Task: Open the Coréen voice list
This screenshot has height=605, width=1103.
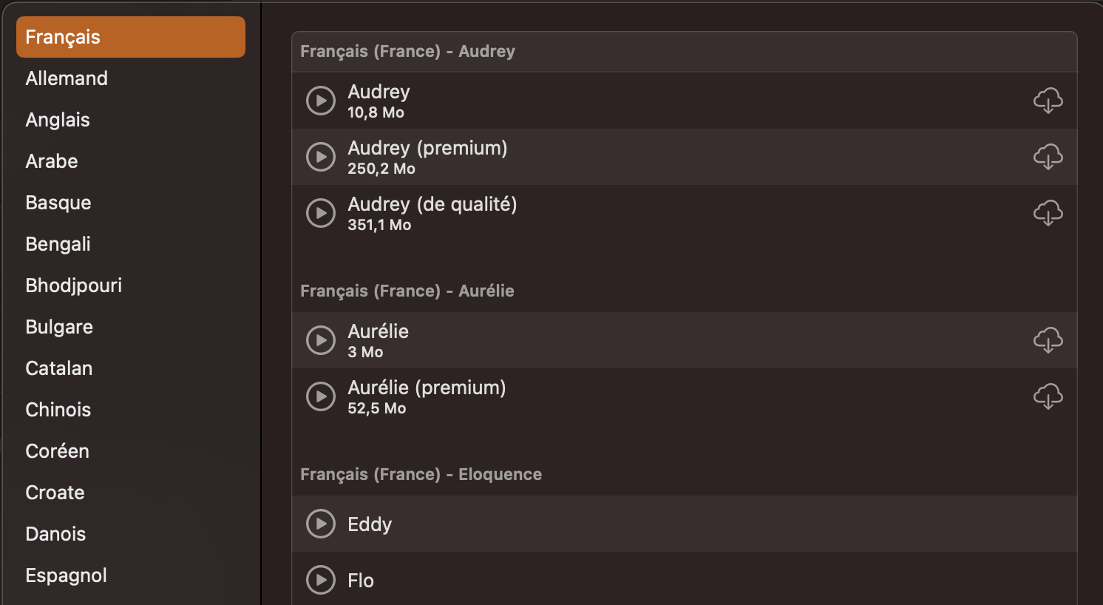Action: click(58, 451)
